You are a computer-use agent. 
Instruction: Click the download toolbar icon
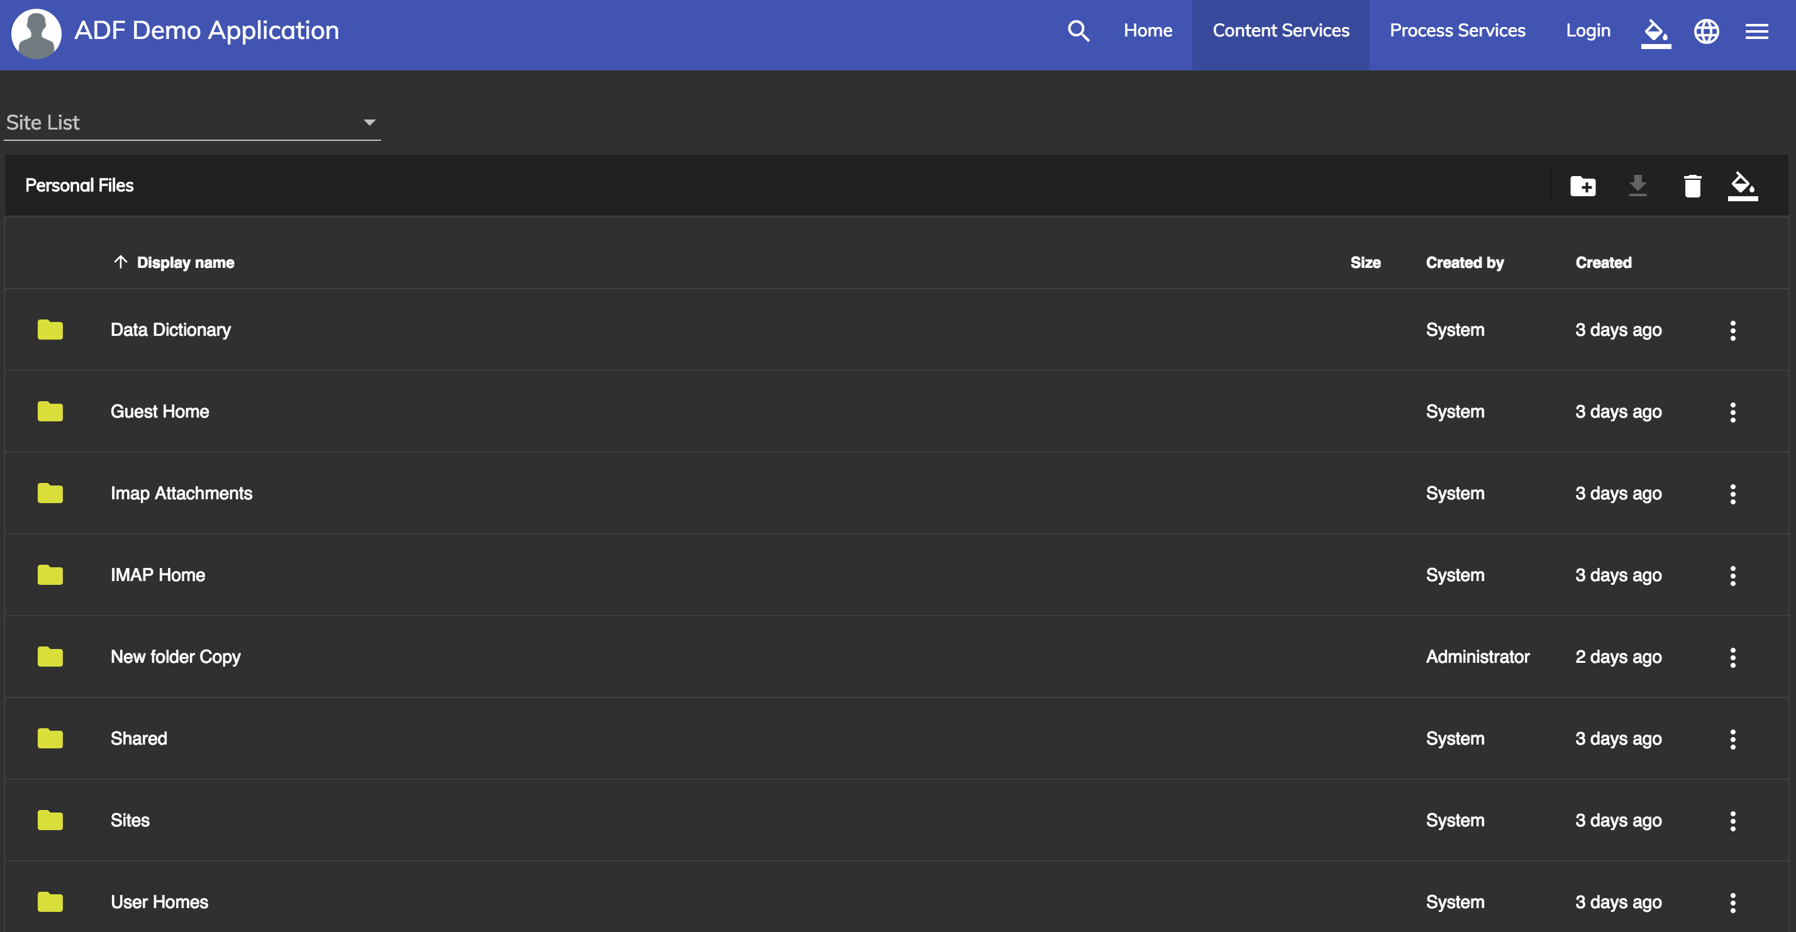[x=1637, y=186]
